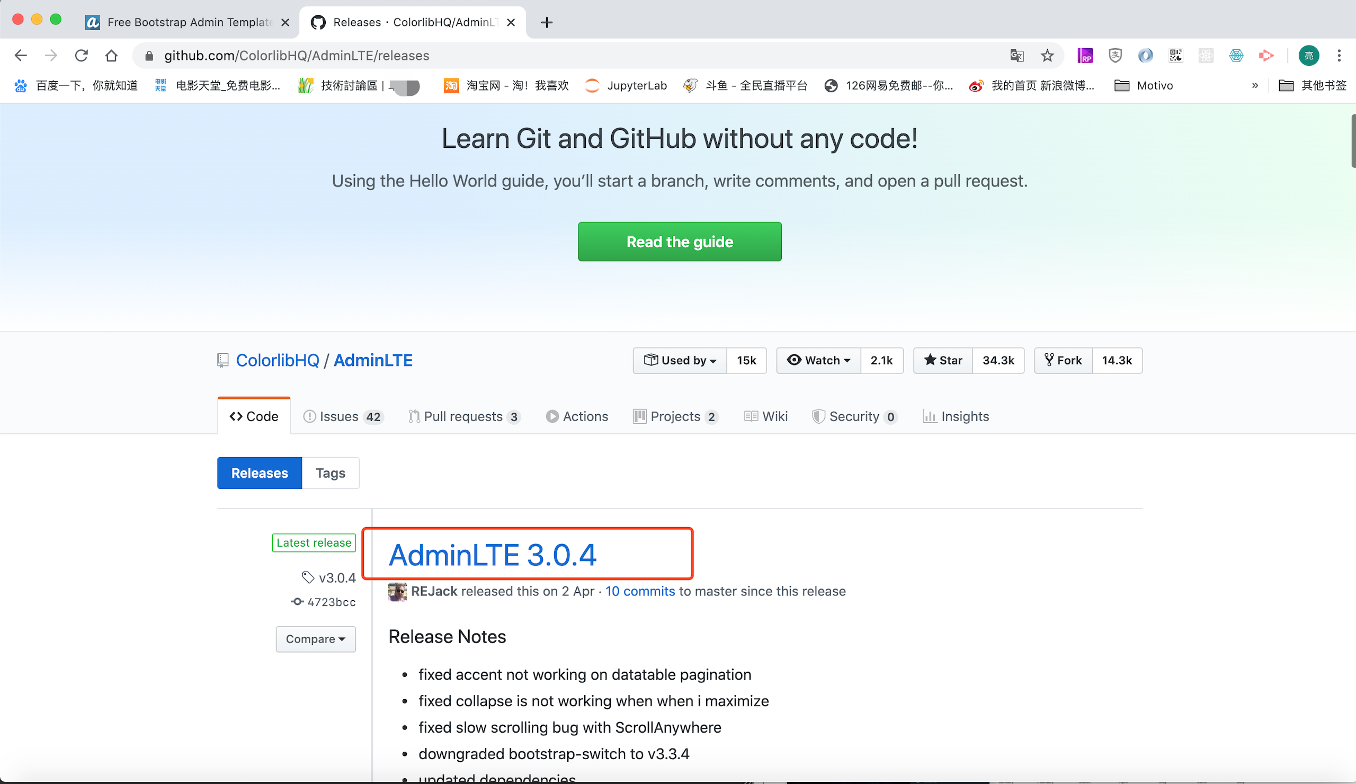Open the shield extension icon

point(1115,56)
